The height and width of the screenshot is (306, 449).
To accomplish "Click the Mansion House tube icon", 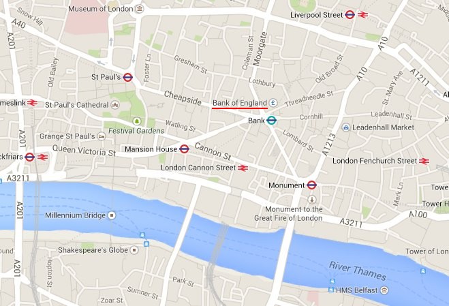I will coord(184,149).
